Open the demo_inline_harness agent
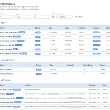Viewport: 110px width, 110px height. pos(8,41)
